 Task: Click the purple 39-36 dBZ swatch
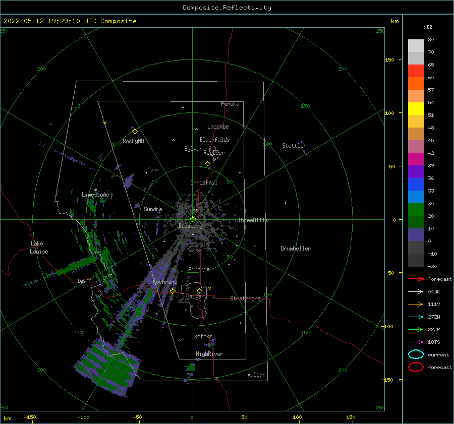point(416,172)
